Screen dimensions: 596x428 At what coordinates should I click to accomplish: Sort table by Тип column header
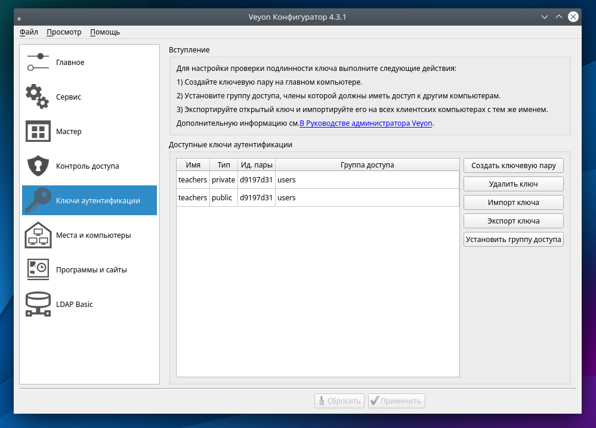tap(224, 165)
